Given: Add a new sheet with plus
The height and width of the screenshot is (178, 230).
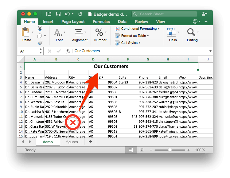Looking at the screenshot, I should [90, 142].
